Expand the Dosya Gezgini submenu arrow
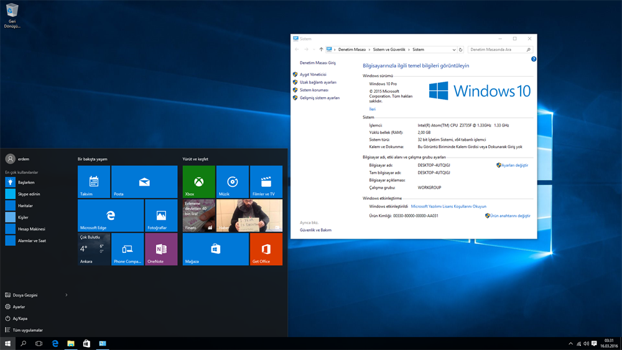Viewport: 622px width, 350px height. (67, 295)
